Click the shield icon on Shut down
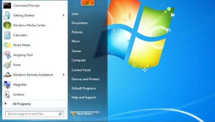This screenshot has width=215, height=122. click(x=74, y=114)
